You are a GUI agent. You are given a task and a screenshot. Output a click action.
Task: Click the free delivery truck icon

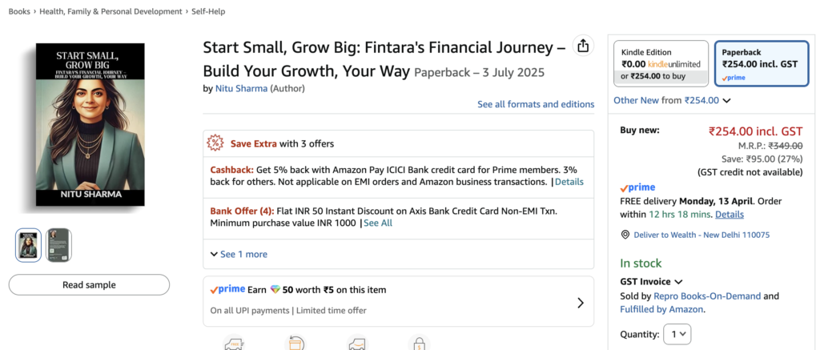[x=234, y=344]
